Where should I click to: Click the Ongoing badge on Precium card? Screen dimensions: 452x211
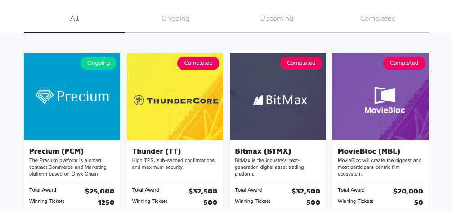[x=98, y=63]
